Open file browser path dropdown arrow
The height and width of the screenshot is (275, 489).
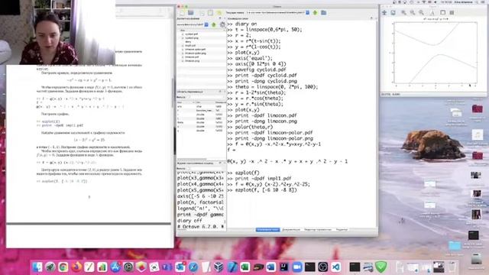(206, 24)
